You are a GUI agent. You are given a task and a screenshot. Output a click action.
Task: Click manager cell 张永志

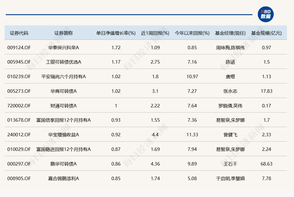point(230,91)
